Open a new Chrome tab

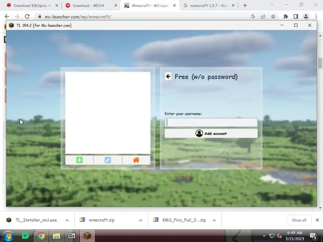245,6
